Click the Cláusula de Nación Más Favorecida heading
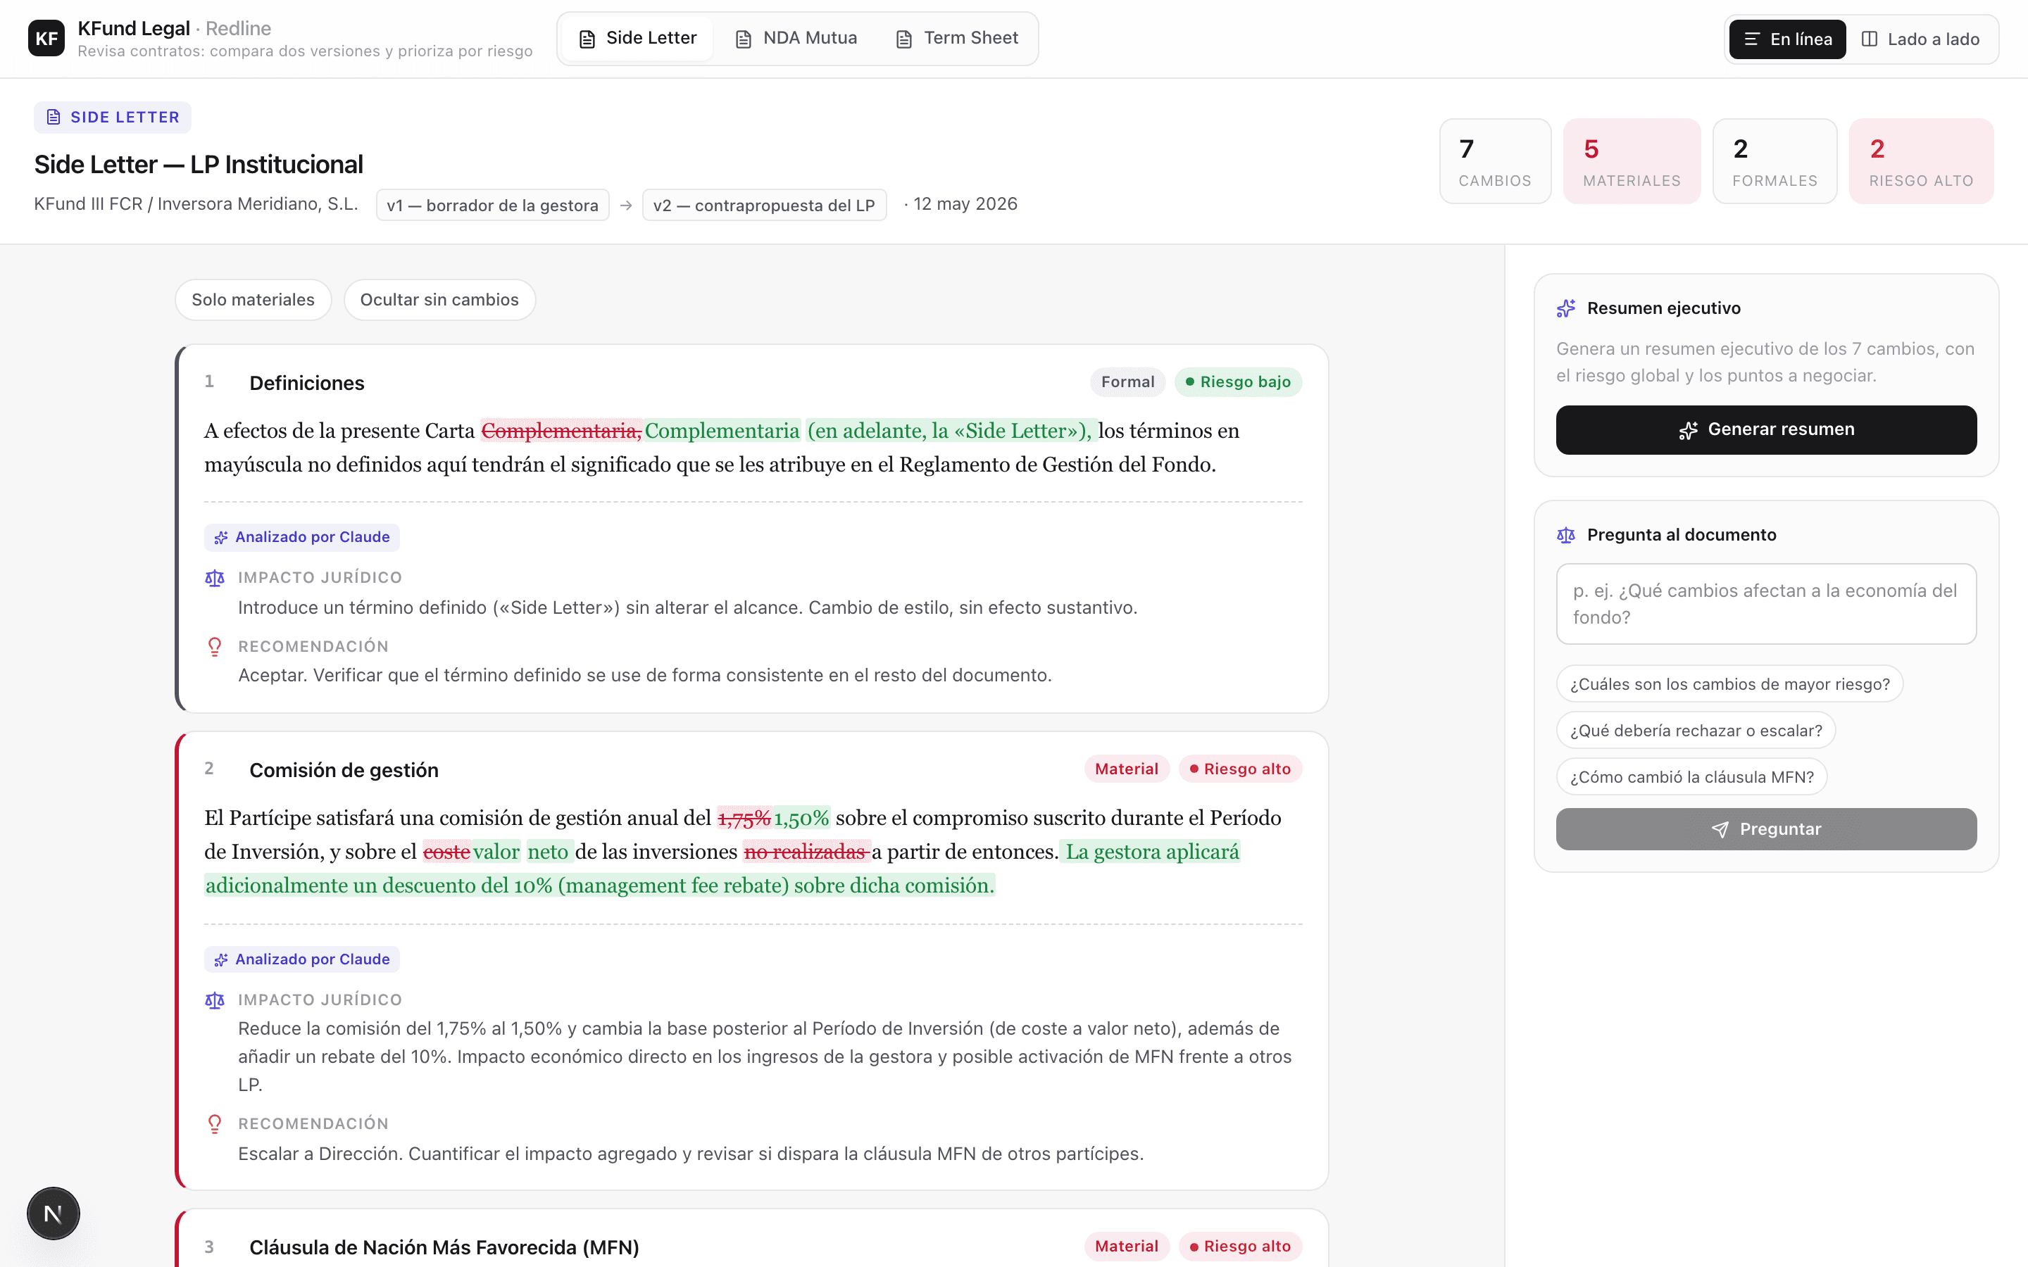This screenshot has width=2028, height=1267. tap(444, 1248)
